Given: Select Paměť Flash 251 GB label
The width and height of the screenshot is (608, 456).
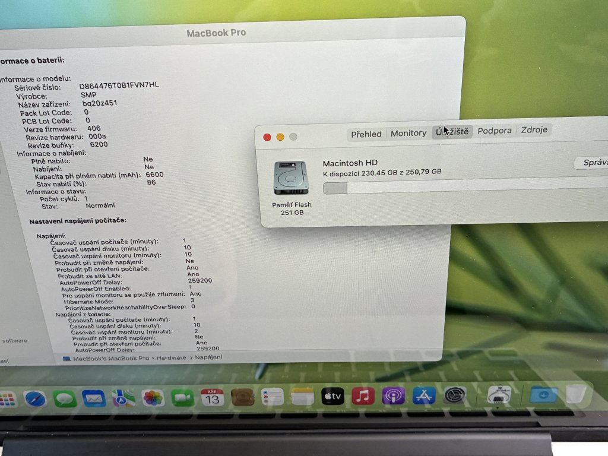Looking at the screenshot, I should (x=292, y=208).
